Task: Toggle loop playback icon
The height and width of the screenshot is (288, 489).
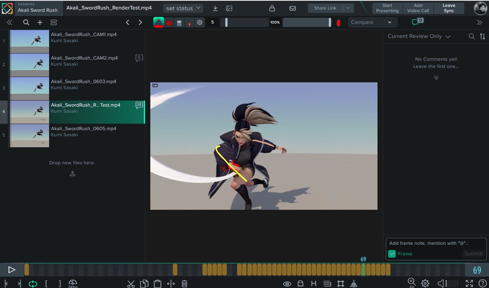Action: pos(33,283)
